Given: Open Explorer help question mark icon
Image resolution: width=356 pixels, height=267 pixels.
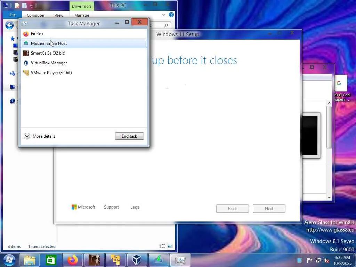Looking at the screenshot, I should (x=171, y=15).
